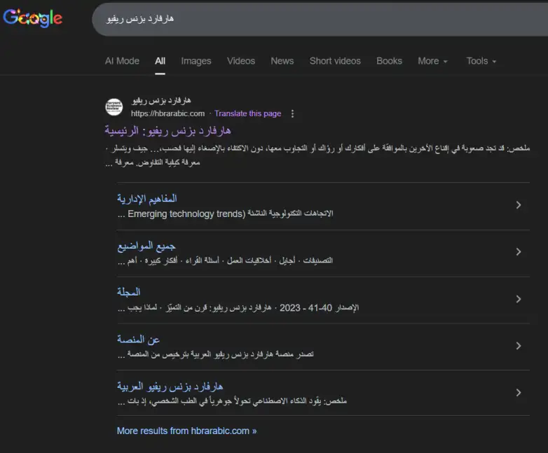Viewport: 548px width, 453px height.
Task: Open main result title هارفارد بزنس ريفيو: الرئيسية
Action: point(167,131)
